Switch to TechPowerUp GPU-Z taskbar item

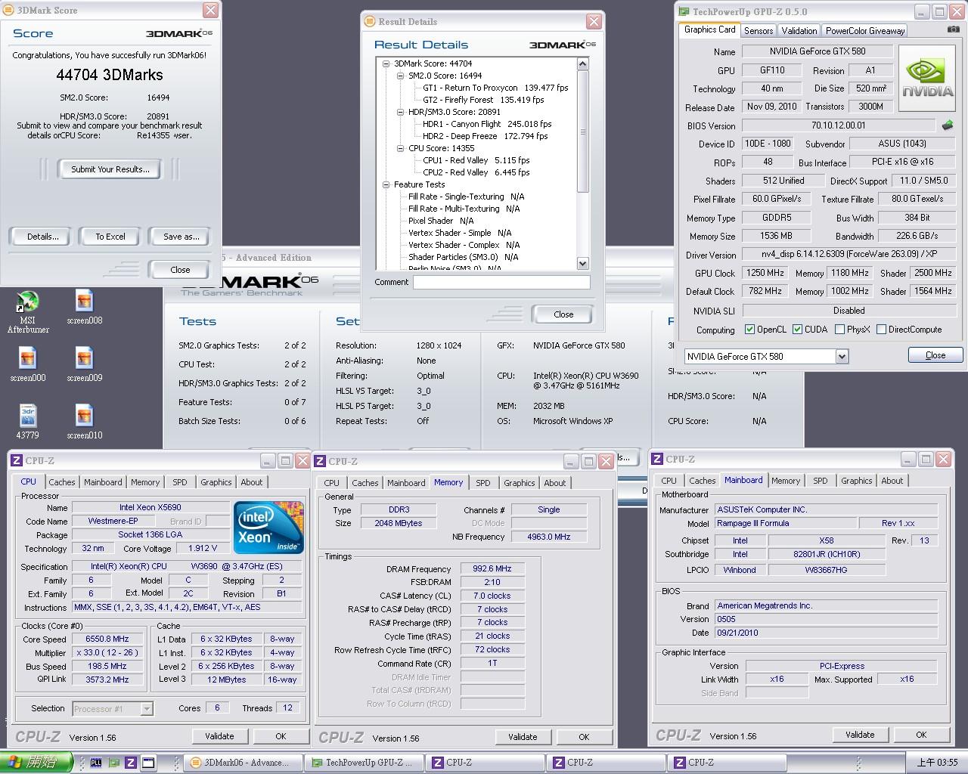pyautogui.click(x=363, y=763)
